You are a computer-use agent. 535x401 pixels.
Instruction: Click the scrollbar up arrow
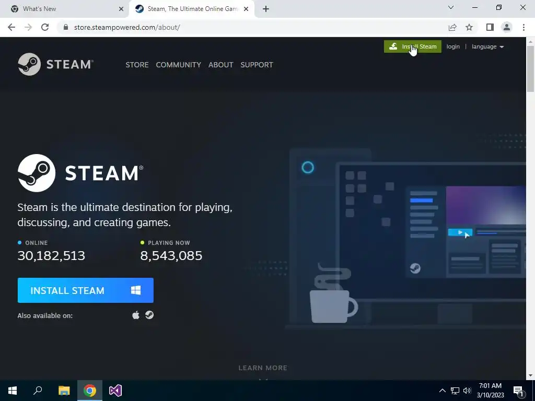[x=530, y=41]
